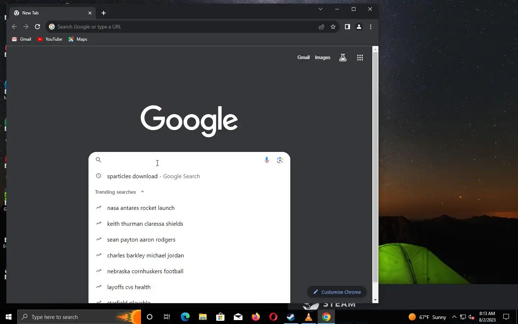This screenshot has height=324, width=518.
Task: Click the page vertical scrollbar thumb
Action: (375, 167)
